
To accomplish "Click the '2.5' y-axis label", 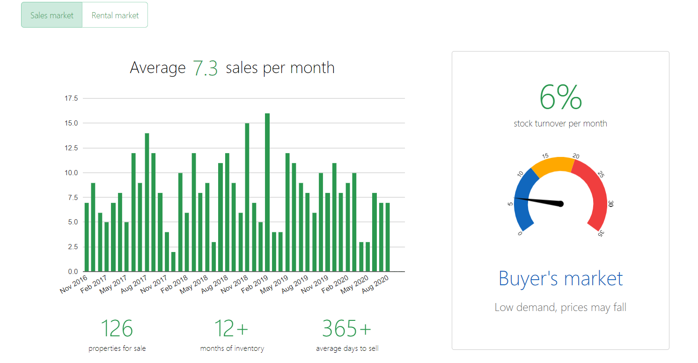I will [73, 247].
